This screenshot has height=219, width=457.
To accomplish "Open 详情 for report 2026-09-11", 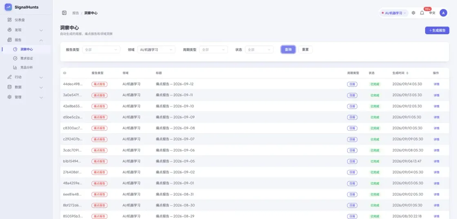I will pyautogui.click(x=436, y=95).
